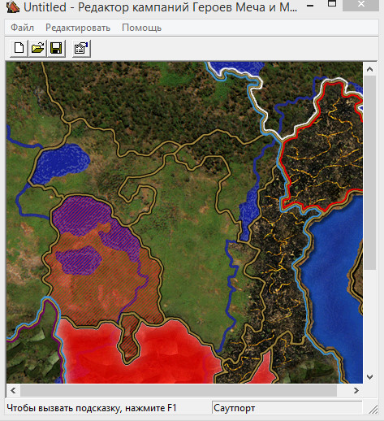Open the Редактировать menu
This screenshot has width=384, height=421.
pyautogui.click(x=78, y=28)
